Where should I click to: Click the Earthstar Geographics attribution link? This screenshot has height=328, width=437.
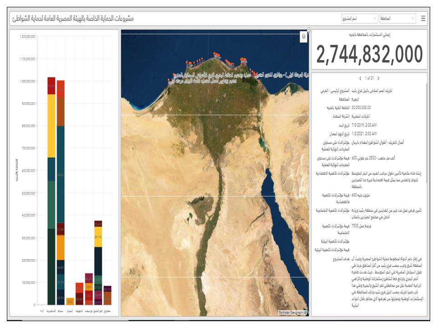[x=293, y=312]
